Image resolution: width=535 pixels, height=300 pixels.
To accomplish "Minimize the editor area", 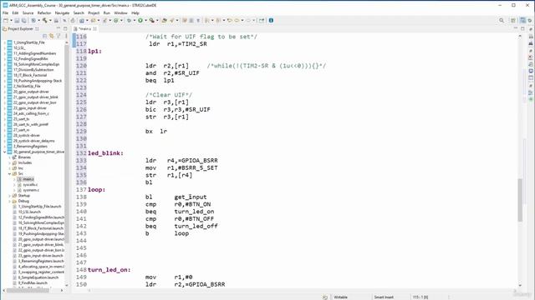I will pos(516,28).
